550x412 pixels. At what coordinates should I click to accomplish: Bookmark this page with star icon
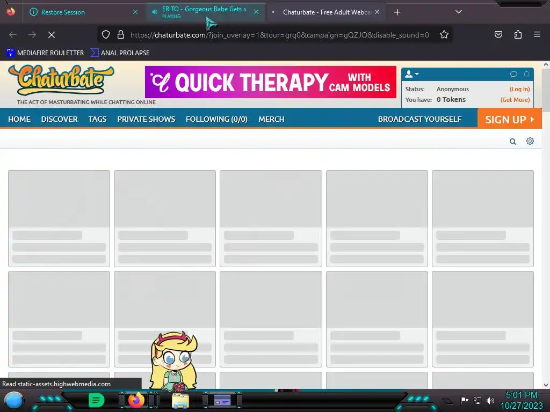[x=444, y=35]
